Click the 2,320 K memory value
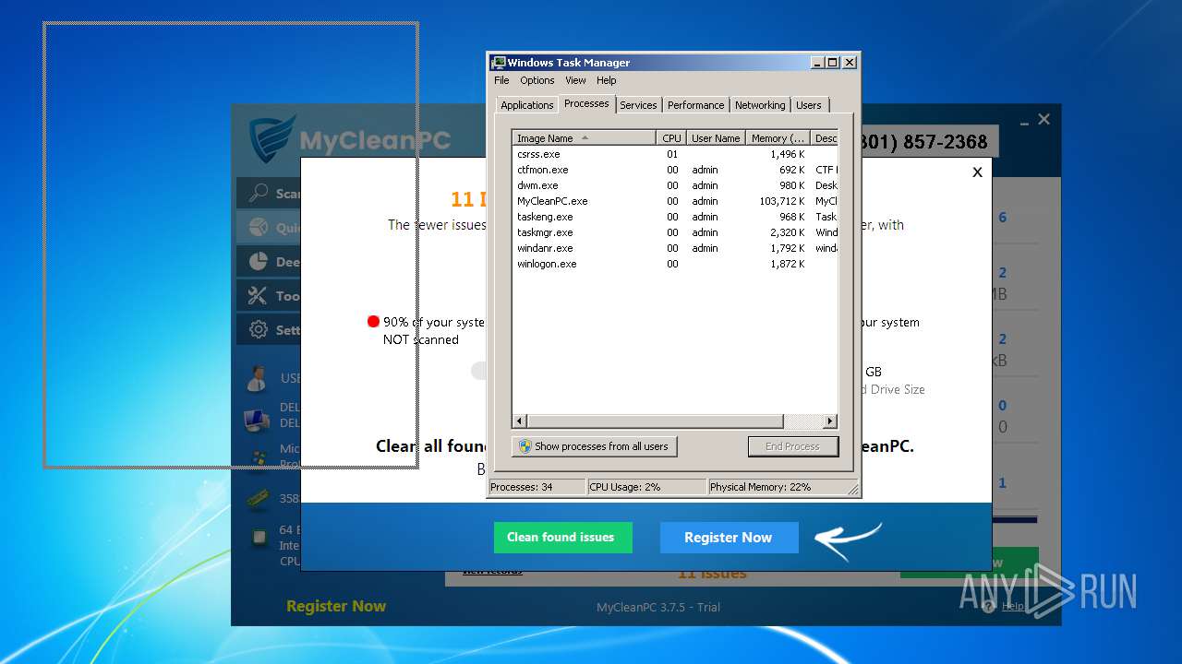 (x=788, y=232)
